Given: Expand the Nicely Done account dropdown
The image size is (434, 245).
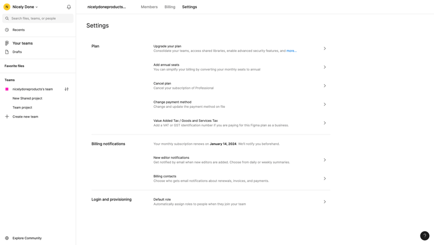Looking at the screenshot, I should pos(36,7).
